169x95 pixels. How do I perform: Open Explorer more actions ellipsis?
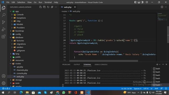[56, 7]
